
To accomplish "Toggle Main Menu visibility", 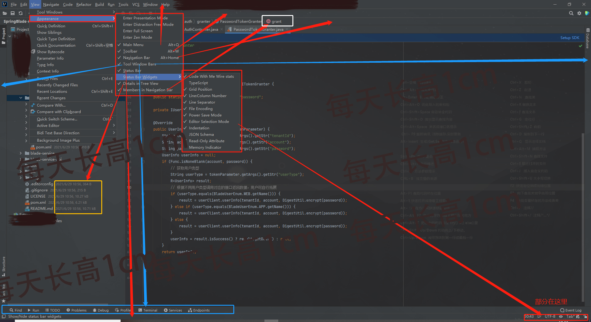I will click(149, 45).
